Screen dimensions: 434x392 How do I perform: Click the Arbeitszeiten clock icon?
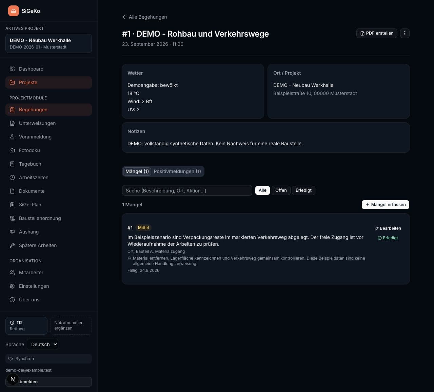[x=12, y=178]
